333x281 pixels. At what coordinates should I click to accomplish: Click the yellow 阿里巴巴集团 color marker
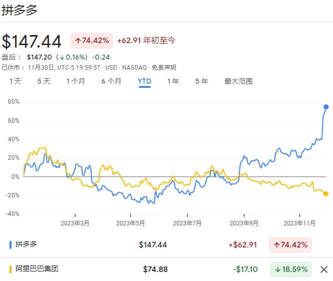(11, 269)
